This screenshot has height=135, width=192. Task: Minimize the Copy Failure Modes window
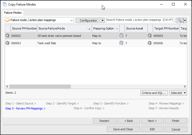(161, 4)
